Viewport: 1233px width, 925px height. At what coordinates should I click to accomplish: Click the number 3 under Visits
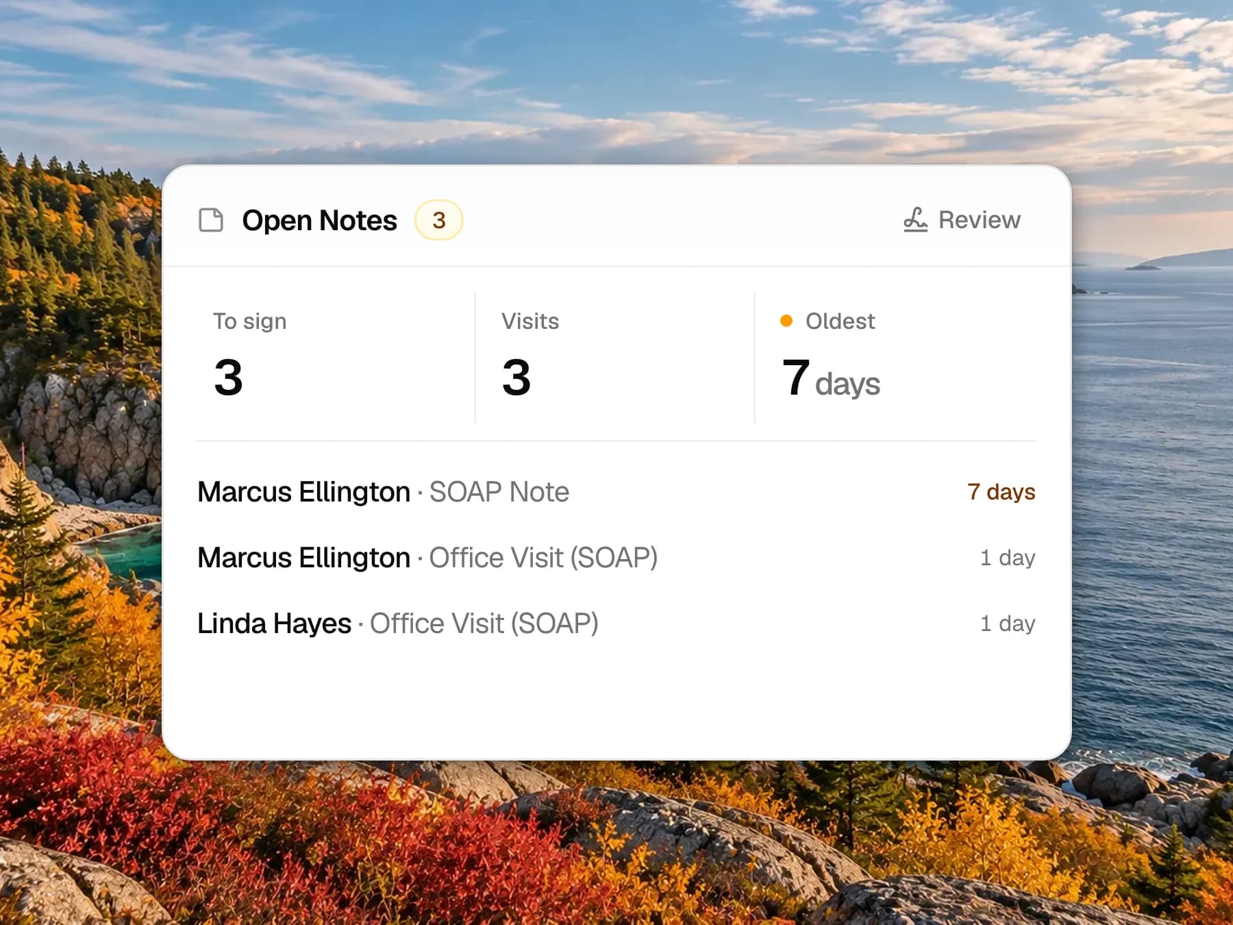coord(516,378)
